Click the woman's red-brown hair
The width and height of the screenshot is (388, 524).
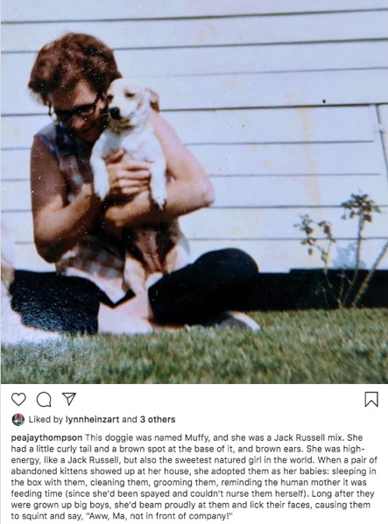(x=72, y=64)
